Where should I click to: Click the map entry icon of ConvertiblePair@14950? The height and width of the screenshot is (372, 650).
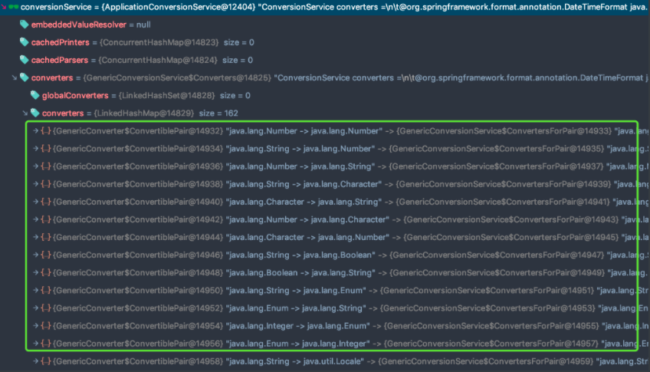coord(45,290)
